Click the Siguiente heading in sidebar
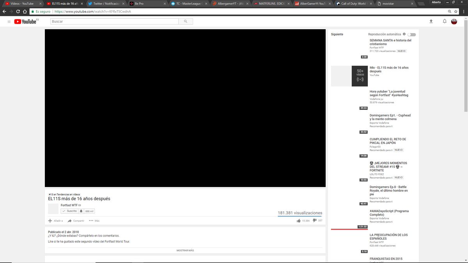This screenshot has height=263, width=468. (x=337, y=34)
